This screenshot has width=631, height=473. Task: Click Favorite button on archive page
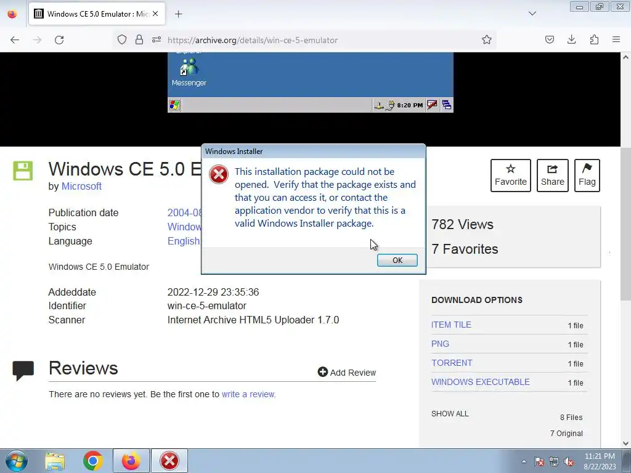511,176
